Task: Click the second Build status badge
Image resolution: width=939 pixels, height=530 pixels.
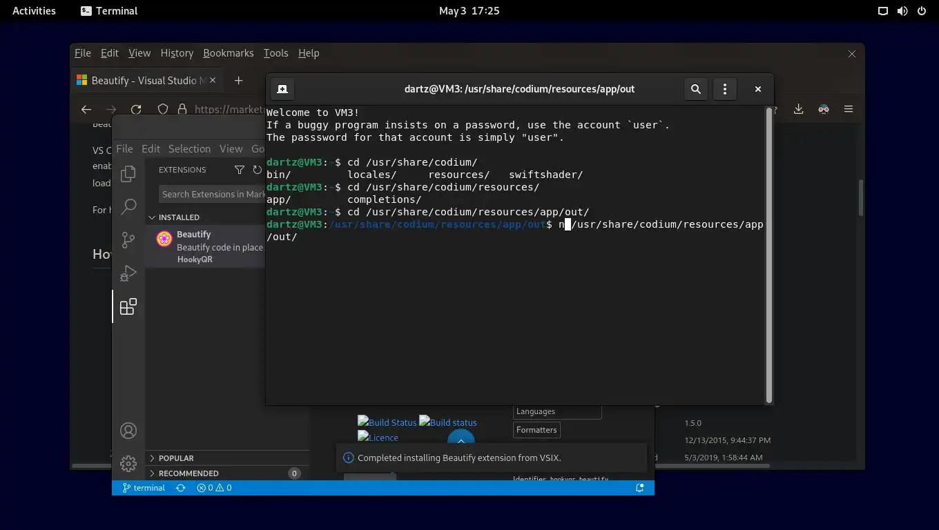Action: click(448, 422)
